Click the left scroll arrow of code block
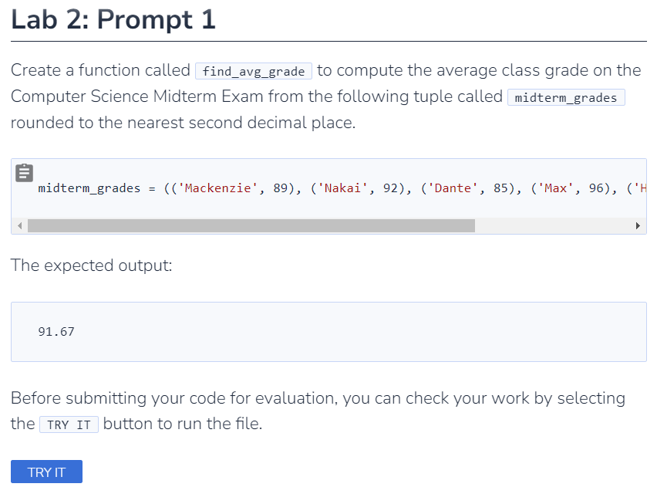The width and height of the screenshot is (657, 487). tap(20, 225)
